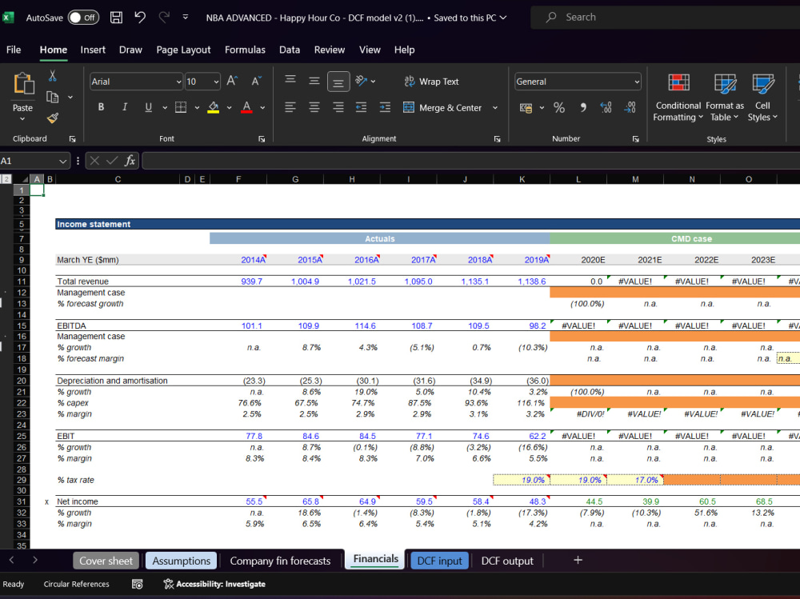This screenshot has height=599, width=800.
Task: Open the font size dropdown
Action: point(214,82)
